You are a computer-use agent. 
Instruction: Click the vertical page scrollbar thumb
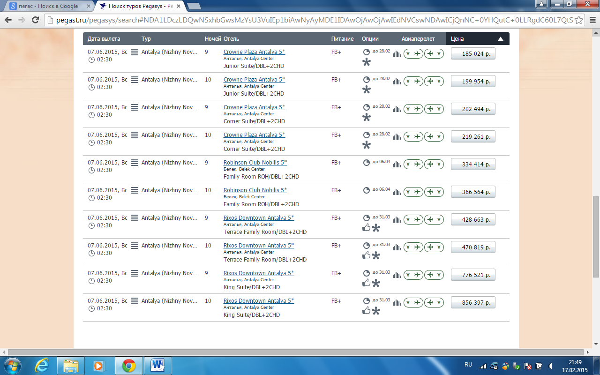[x=596, y=237]
